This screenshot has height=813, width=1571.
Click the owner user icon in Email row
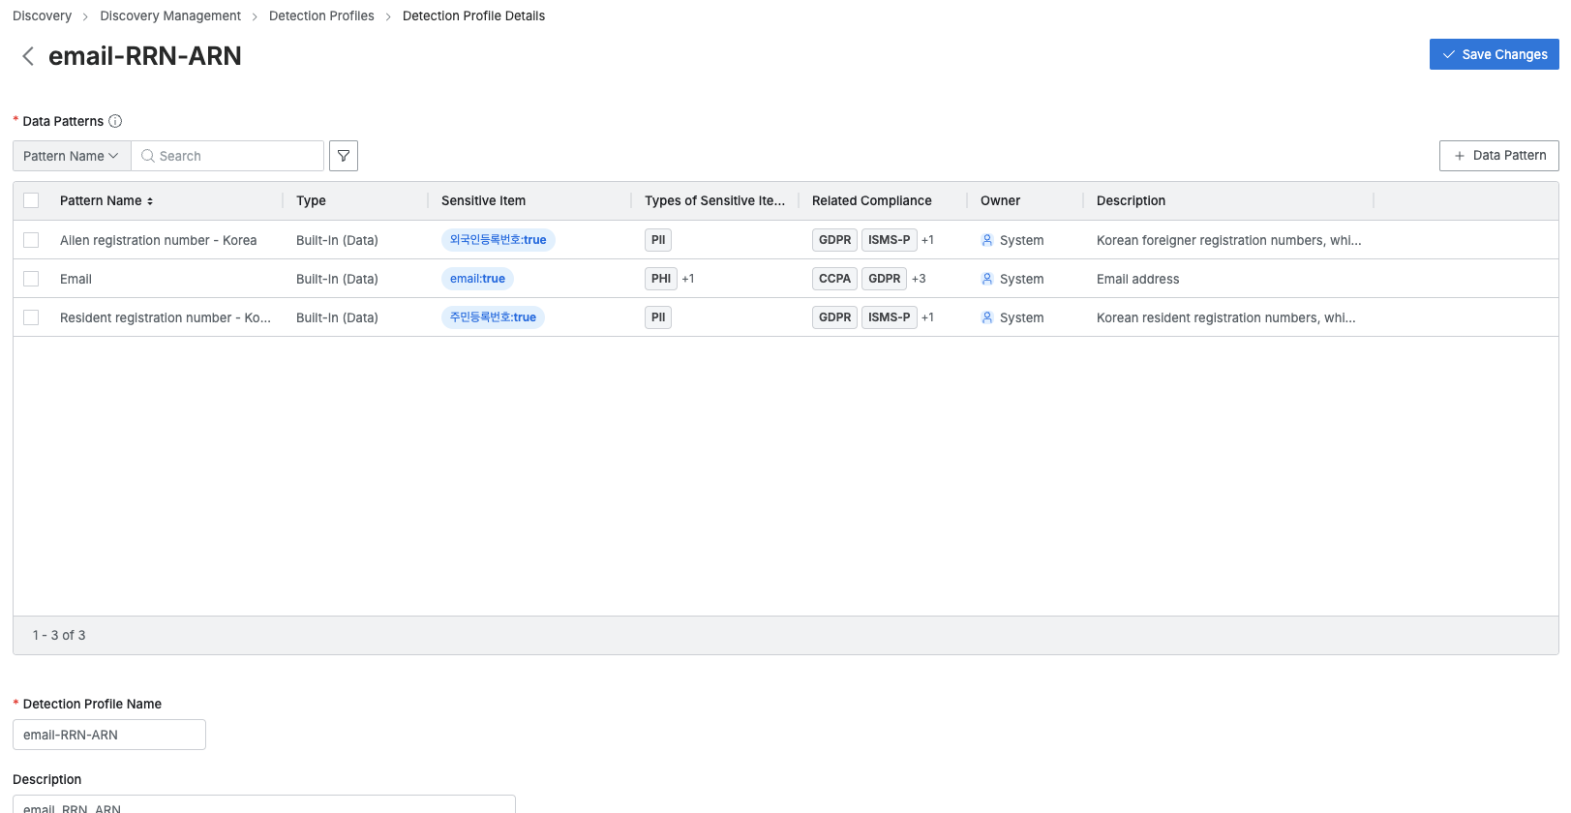tap(987, 279)
